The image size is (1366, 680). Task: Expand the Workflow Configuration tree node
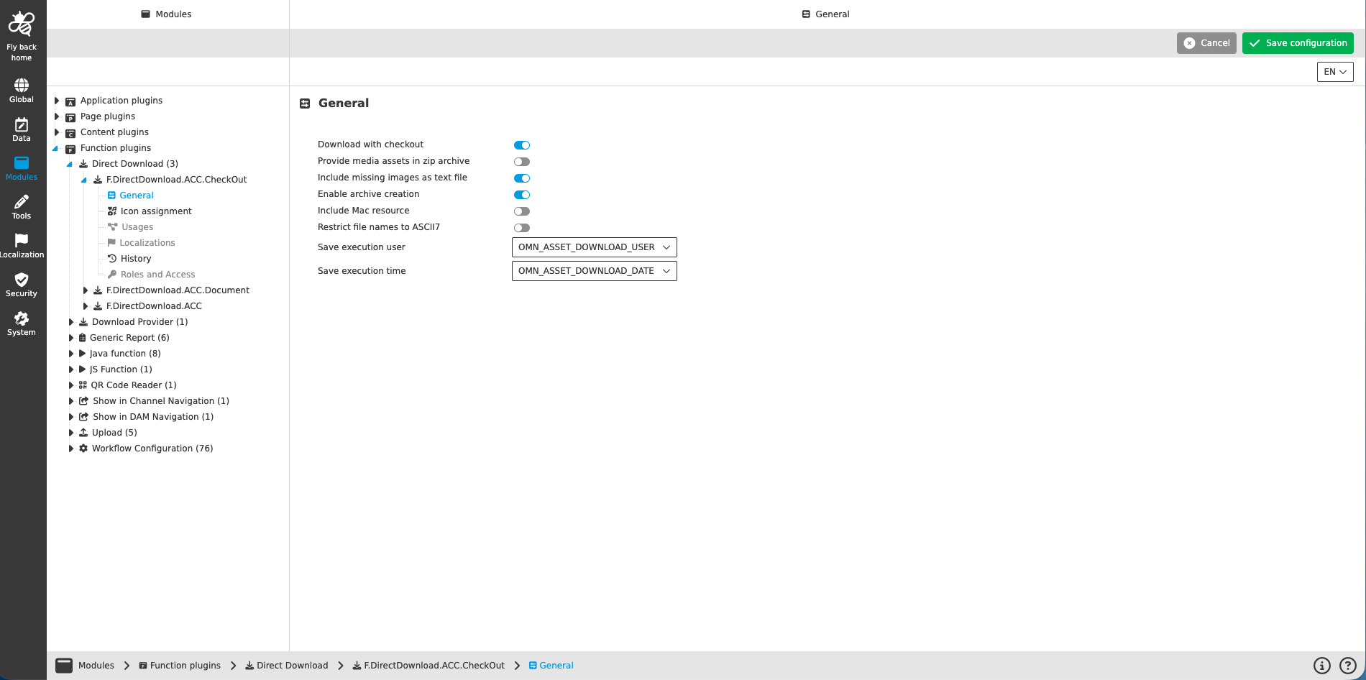coord(71,448)
